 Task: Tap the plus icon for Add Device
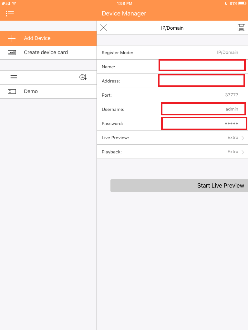pyautogui.click(x=12, y=39)
